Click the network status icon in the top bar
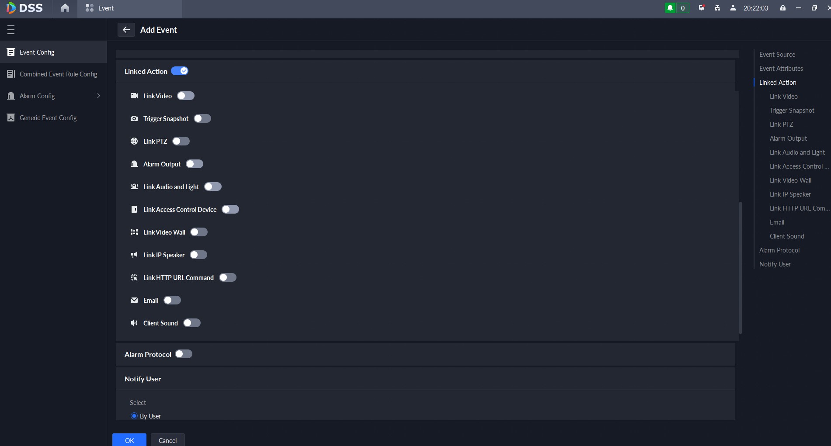The width and height of the screenshot is (831, 446). pos(717,8)
